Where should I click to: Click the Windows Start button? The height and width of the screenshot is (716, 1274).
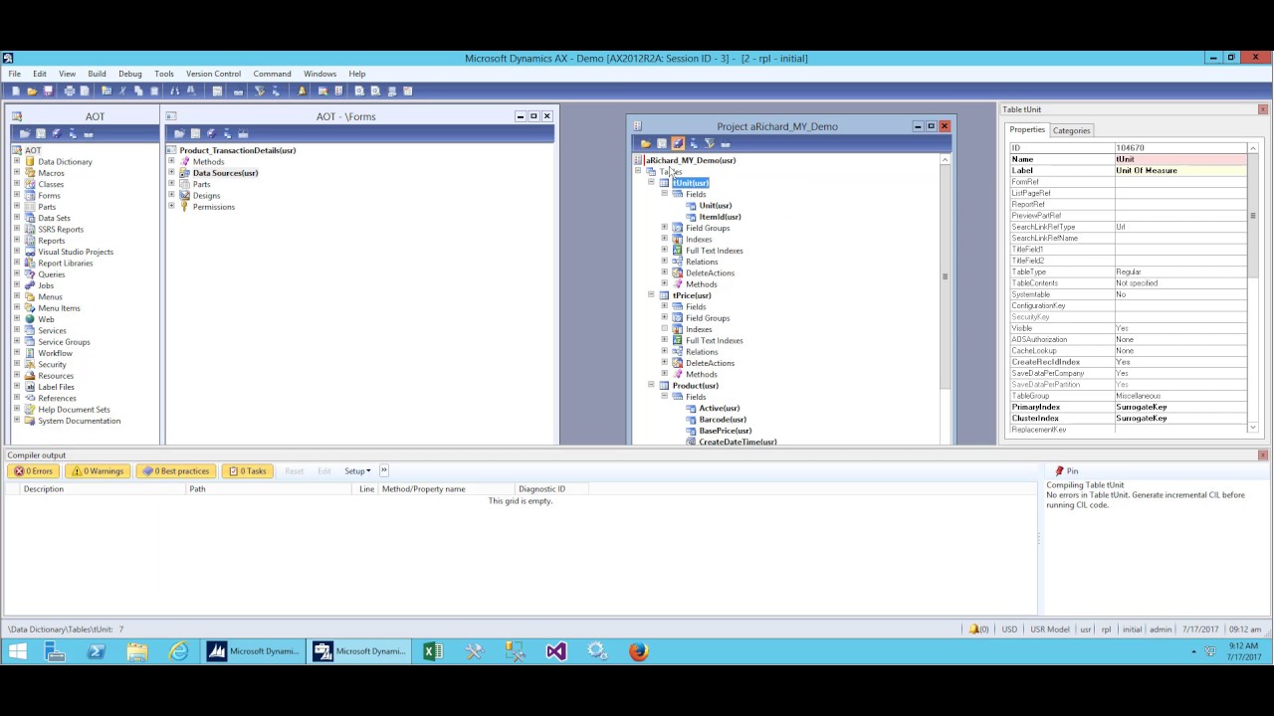17,651
